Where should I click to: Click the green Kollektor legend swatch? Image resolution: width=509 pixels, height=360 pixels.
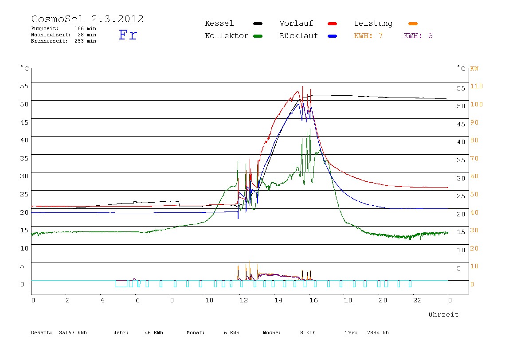258,36
